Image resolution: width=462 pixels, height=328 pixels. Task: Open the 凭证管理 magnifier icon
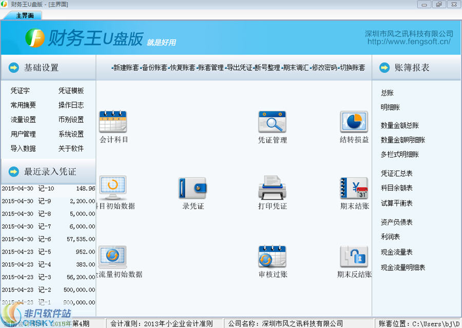coord(272,121)
